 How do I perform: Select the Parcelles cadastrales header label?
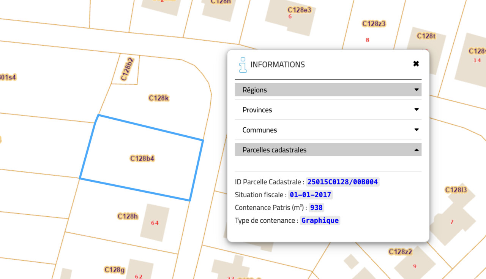[275, 150]
